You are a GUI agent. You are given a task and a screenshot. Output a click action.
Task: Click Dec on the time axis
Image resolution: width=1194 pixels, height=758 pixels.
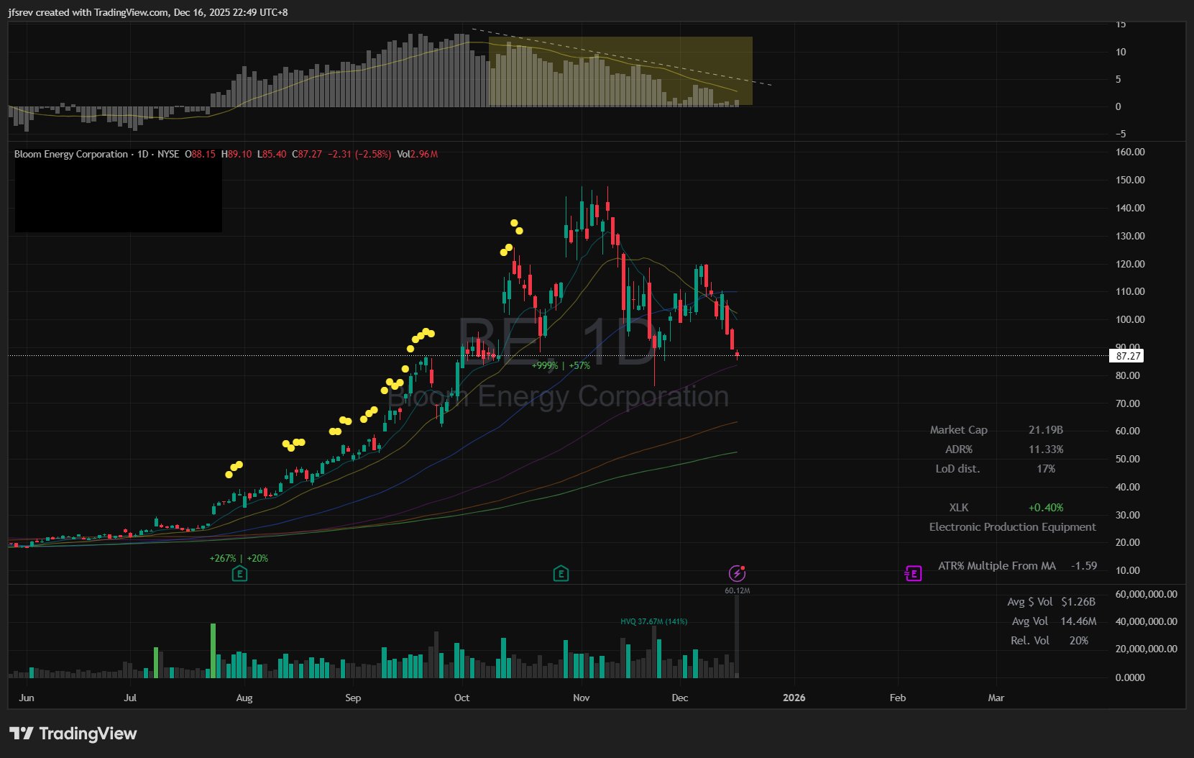click(679, 698)
